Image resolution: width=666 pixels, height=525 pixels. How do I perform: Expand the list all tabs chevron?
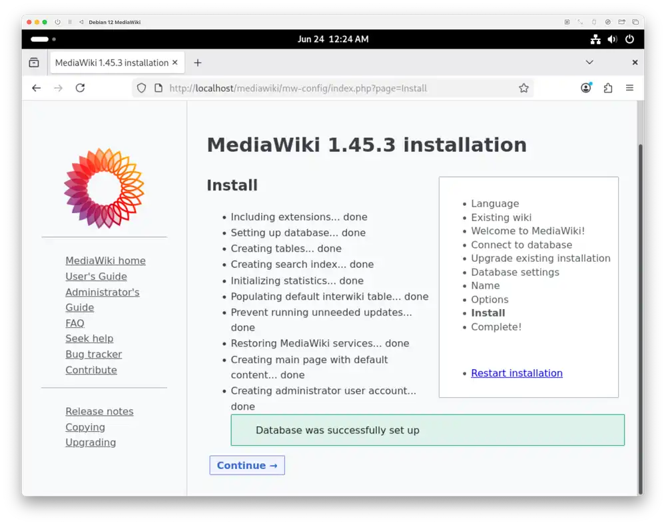click(589, 63)
